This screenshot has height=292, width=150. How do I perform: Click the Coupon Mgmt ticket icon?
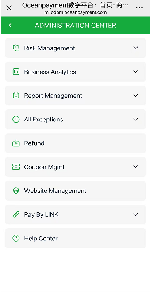click(x=16, y=167)
